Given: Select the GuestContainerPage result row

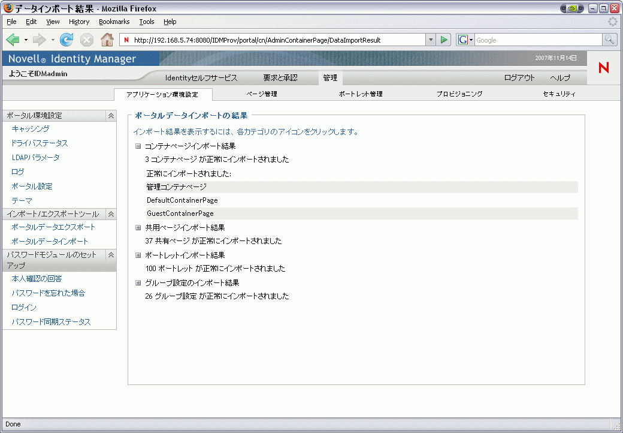Looking at the screenshot, I should coord(362,214).
